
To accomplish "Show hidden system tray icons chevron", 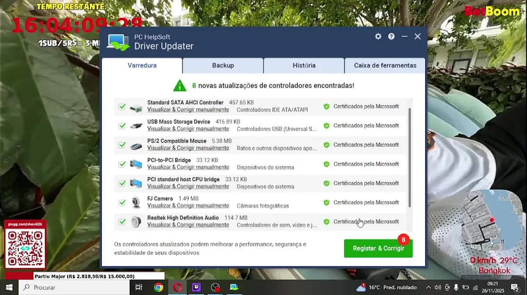I will 428,287.
